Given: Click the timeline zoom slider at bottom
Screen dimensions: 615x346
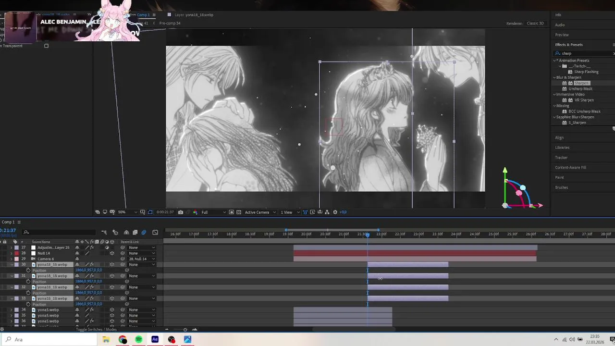Looking at the screenshot, I should tap(185, 330).
